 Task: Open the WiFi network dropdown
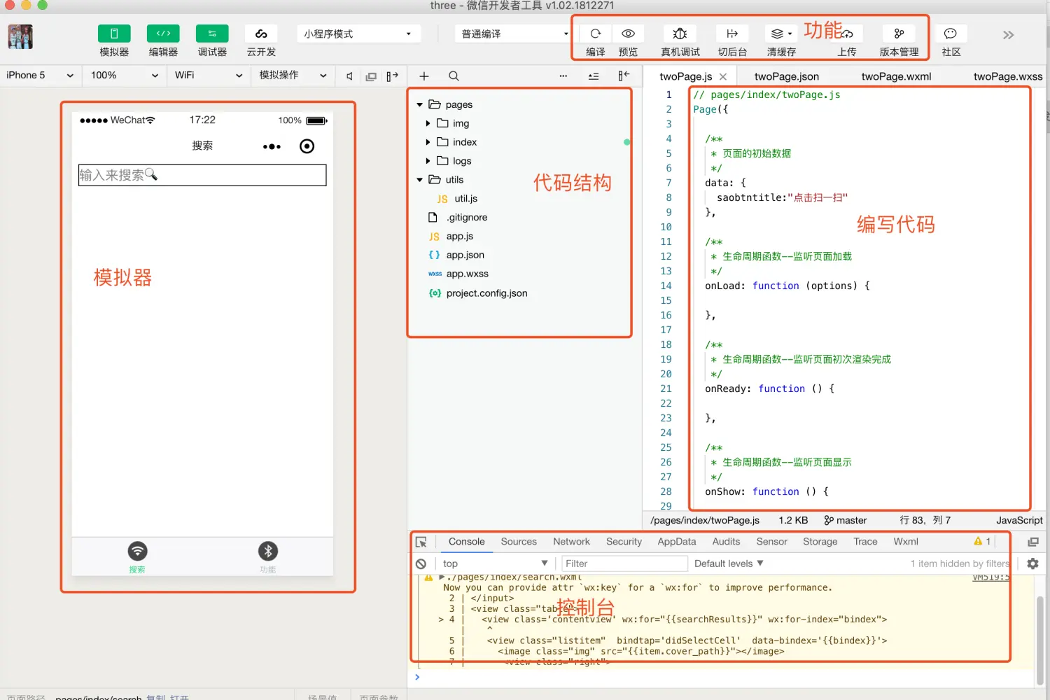pyautogui.click(x=209, y=75)
